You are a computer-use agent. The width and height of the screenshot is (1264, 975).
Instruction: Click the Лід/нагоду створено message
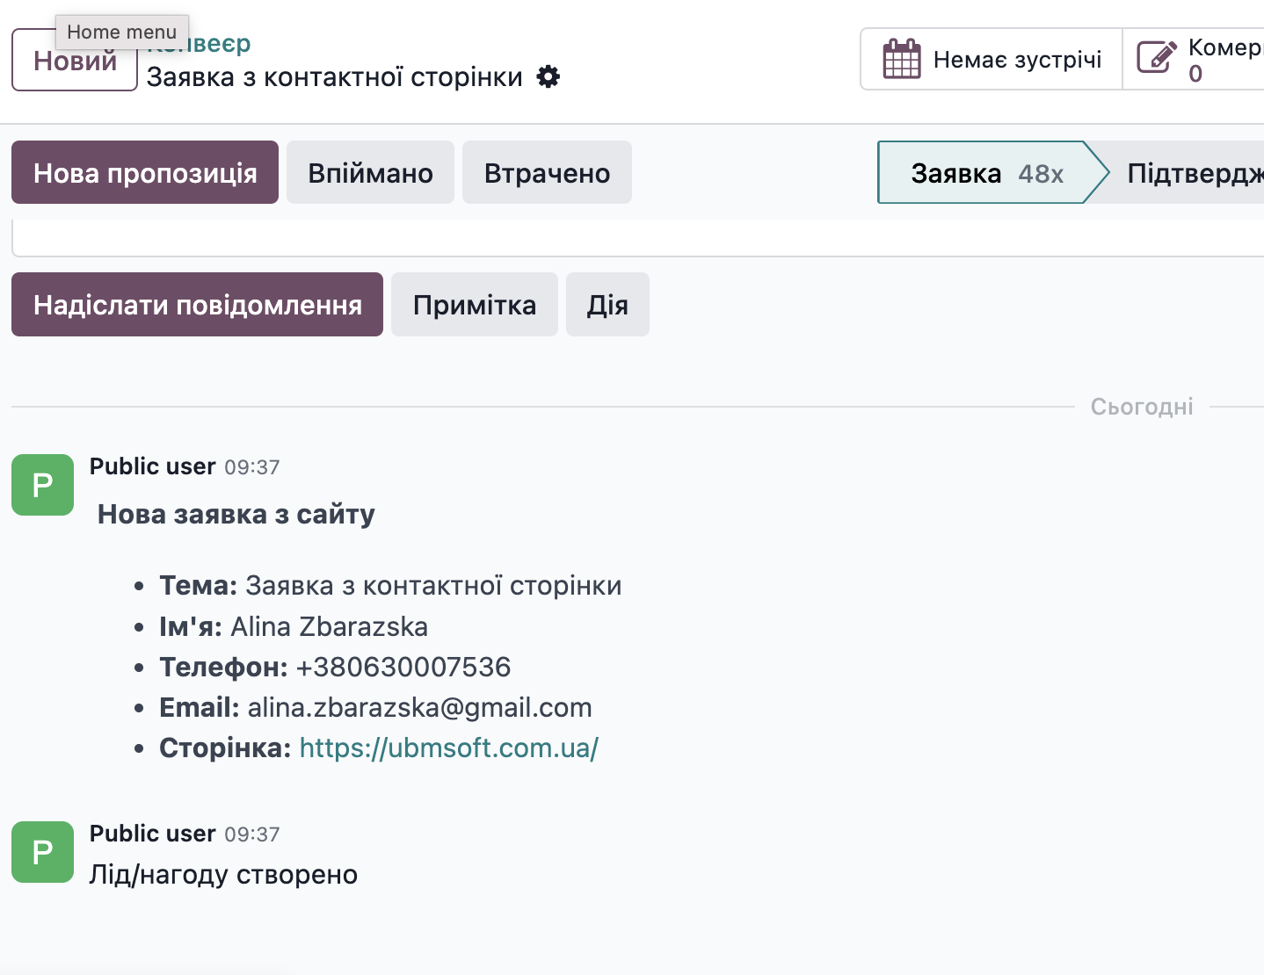pyautogui.click(x=223, y=874)
